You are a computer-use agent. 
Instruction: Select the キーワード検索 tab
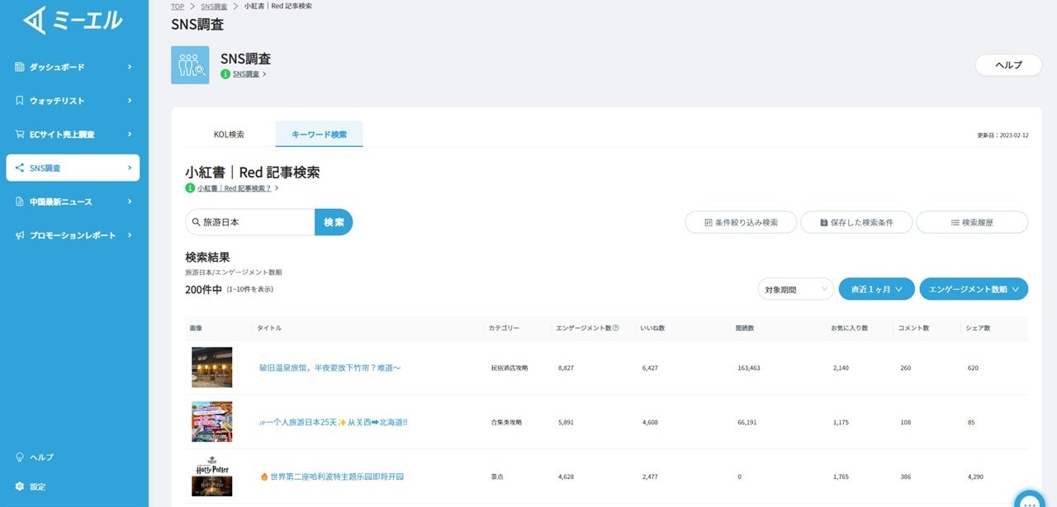(320, 134)
